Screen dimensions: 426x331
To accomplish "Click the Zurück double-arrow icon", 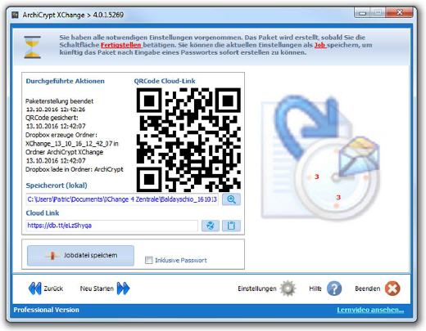I will tap(34, 289).
